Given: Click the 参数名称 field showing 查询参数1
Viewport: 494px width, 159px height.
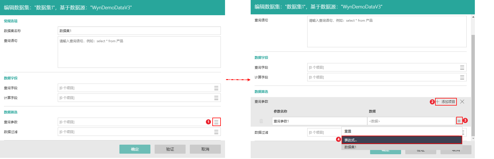Looking at the screenshot, I should coord(319,121).
